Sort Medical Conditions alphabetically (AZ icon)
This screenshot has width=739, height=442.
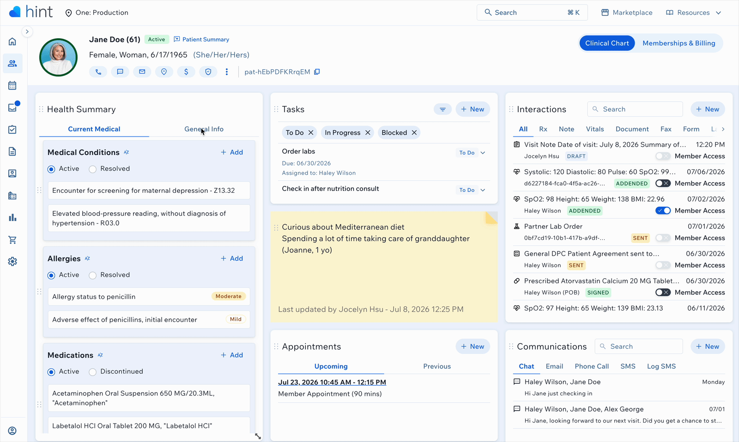[126, 152]
